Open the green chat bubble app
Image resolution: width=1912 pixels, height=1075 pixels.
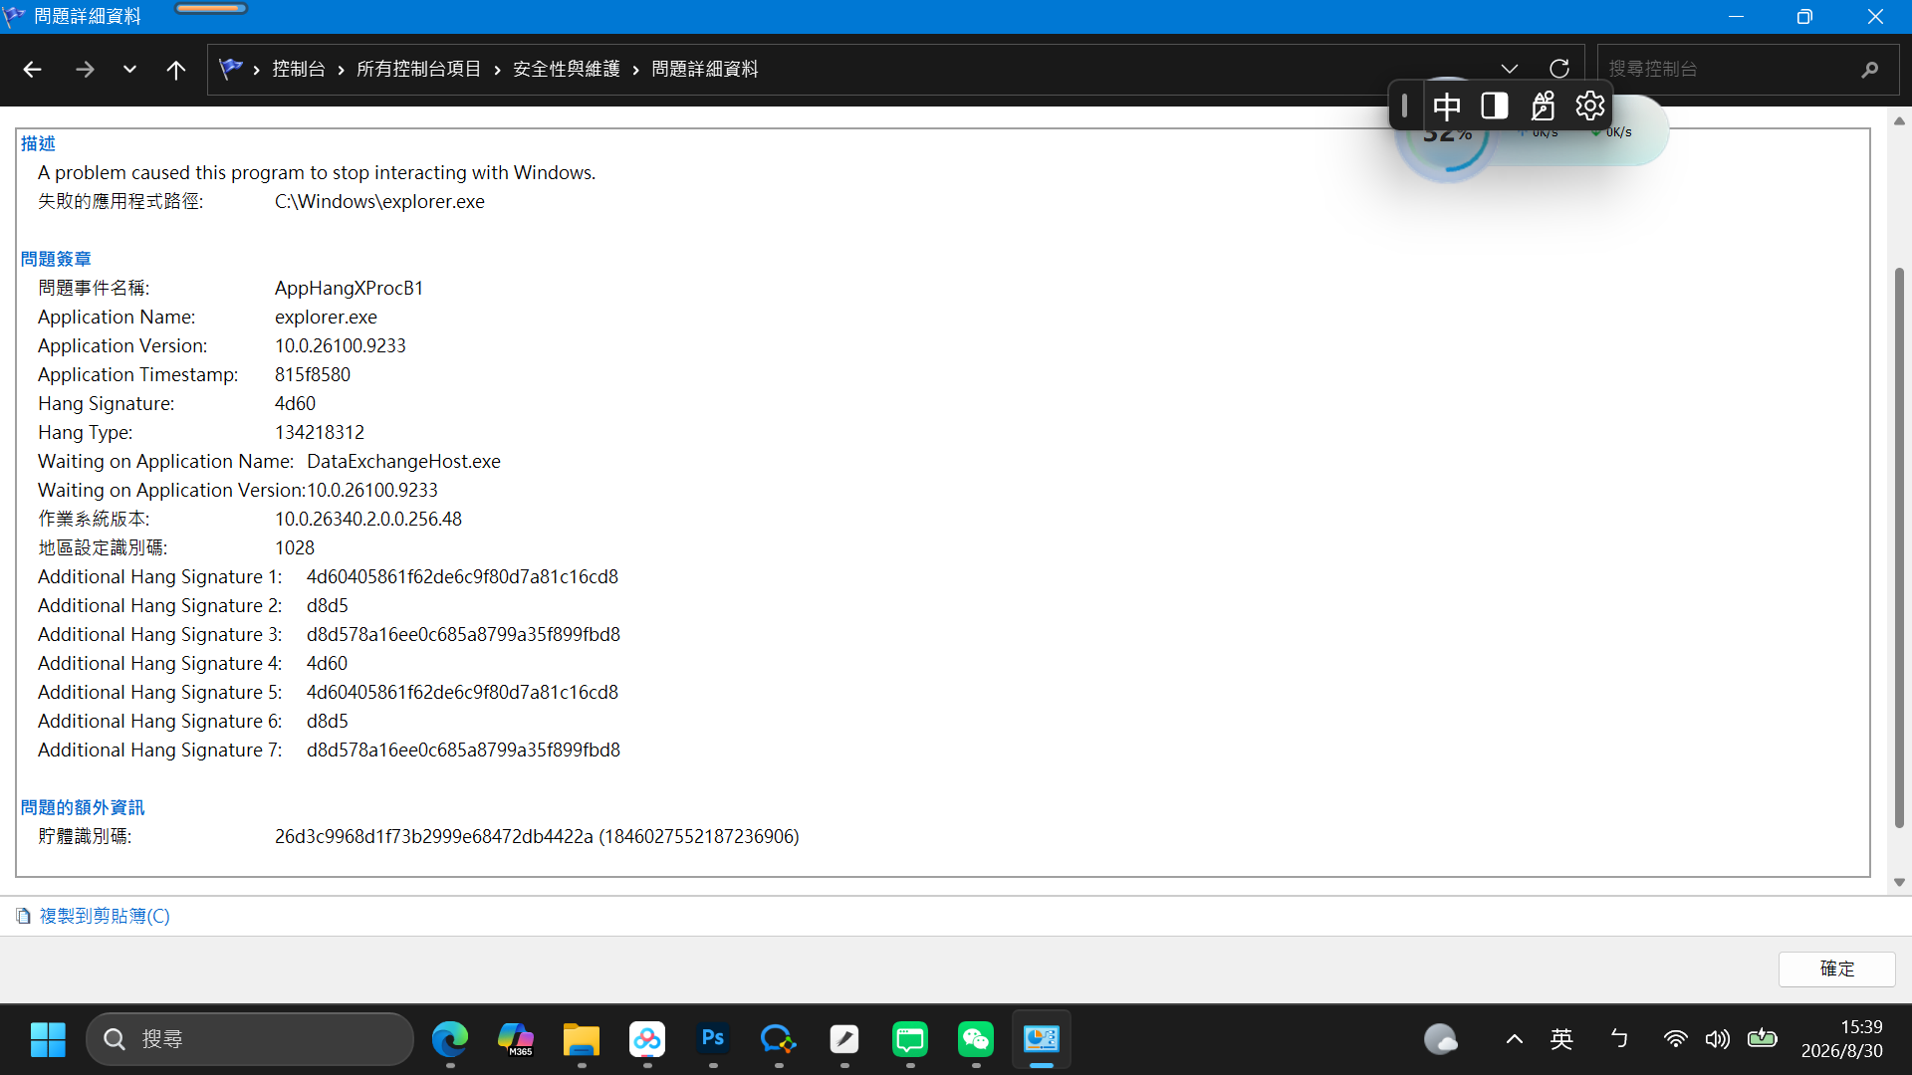click(x=909, y=1039)
